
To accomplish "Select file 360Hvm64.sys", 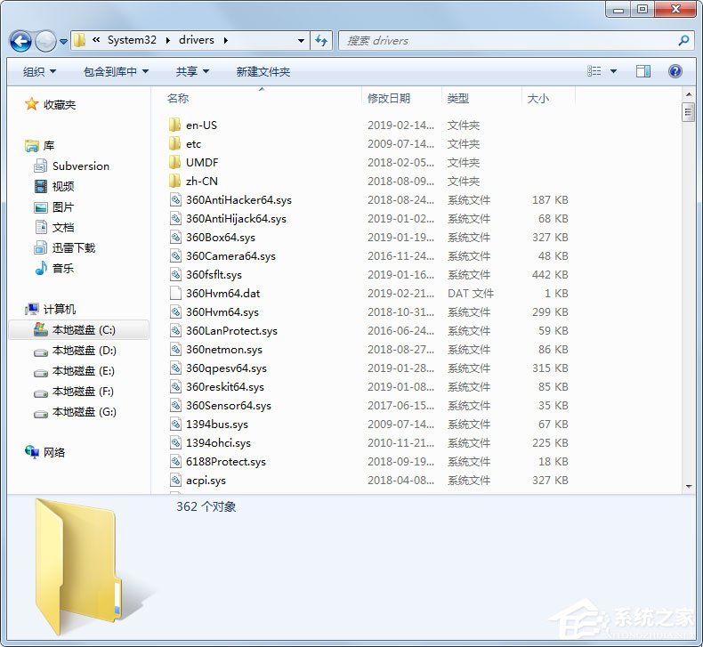I will tap(222, 312).
